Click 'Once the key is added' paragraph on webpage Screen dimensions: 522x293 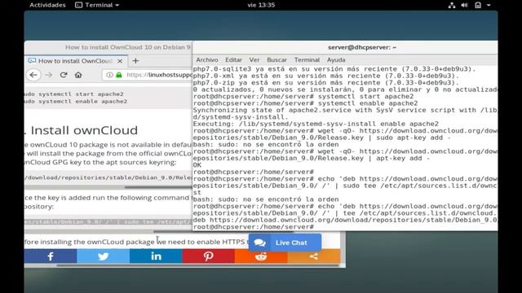point(108,202)
